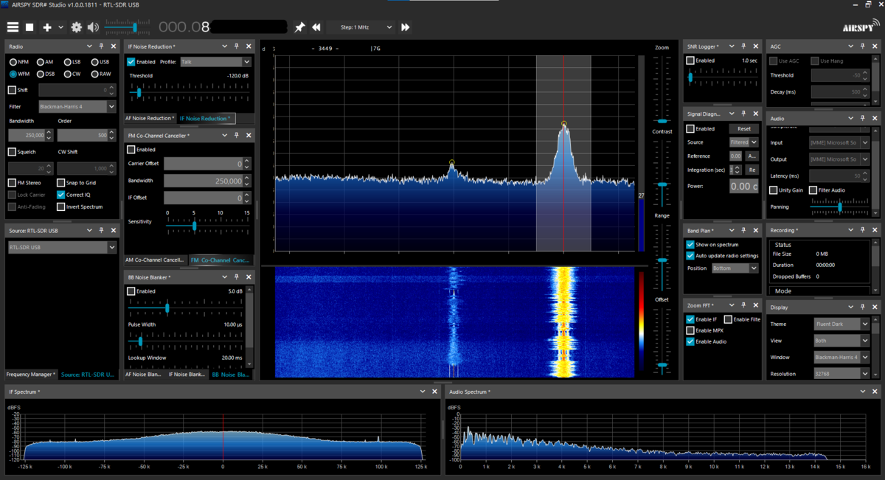Close the Display panel

point(875,307)
